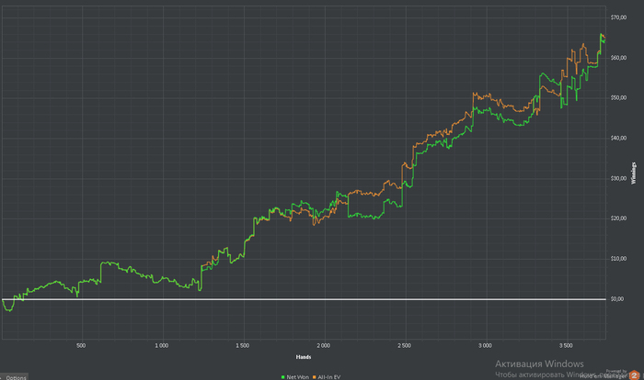
Task: Click the 1 000 hands axis label
Action: (x=161, y=345)
